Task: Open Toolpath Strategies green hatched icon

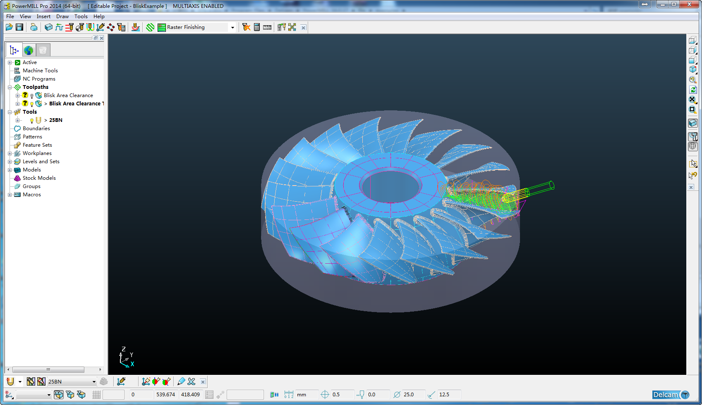Action: click(150, 27)
